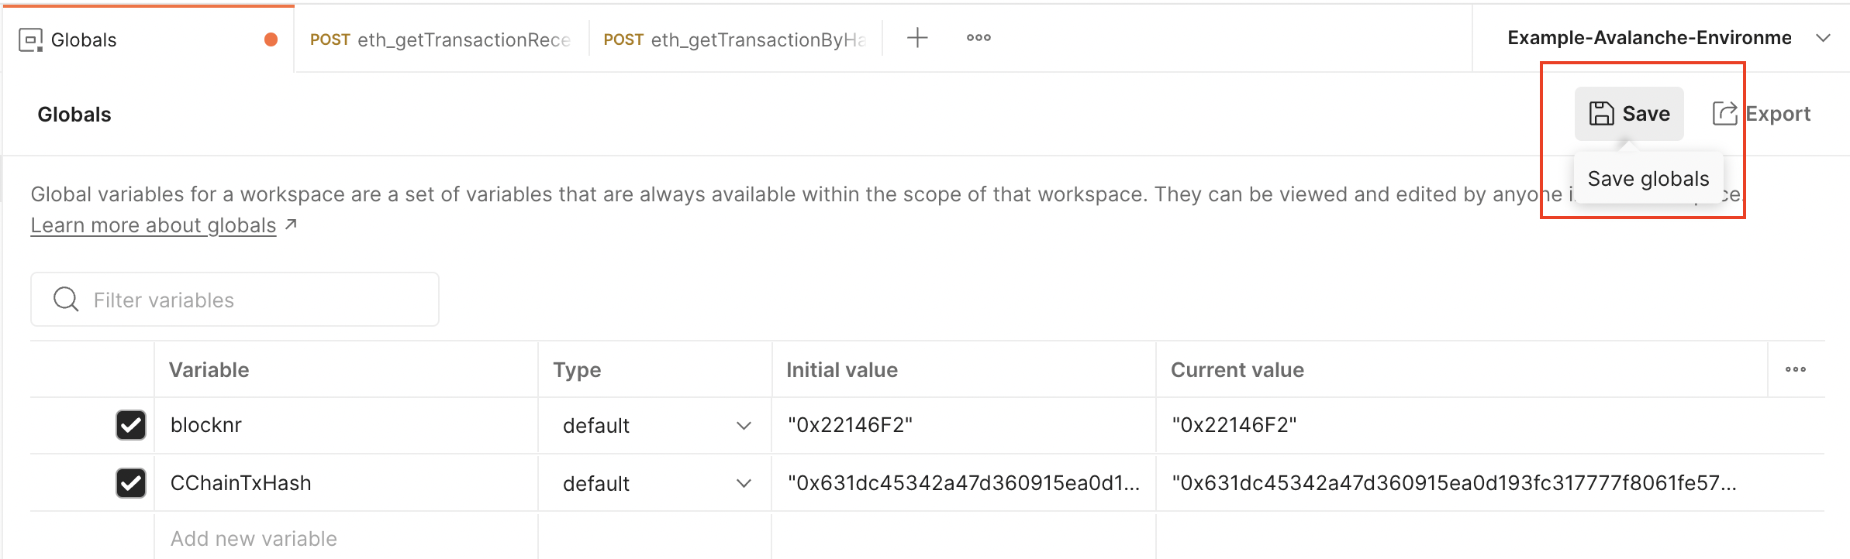Expand the Example-Avalanche environment selector
This screenshot has height=559, width=1850.
coord(1824,38)
